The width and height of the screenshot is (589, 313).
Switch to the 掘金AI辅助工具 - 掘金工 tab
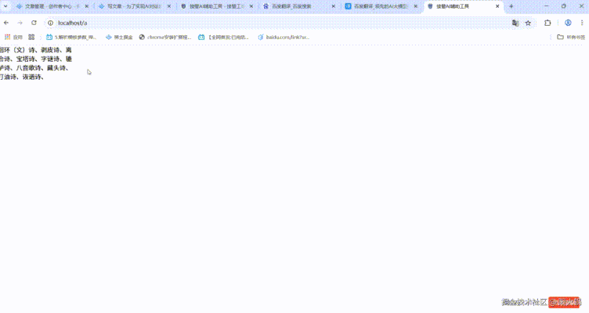(215, 6)
